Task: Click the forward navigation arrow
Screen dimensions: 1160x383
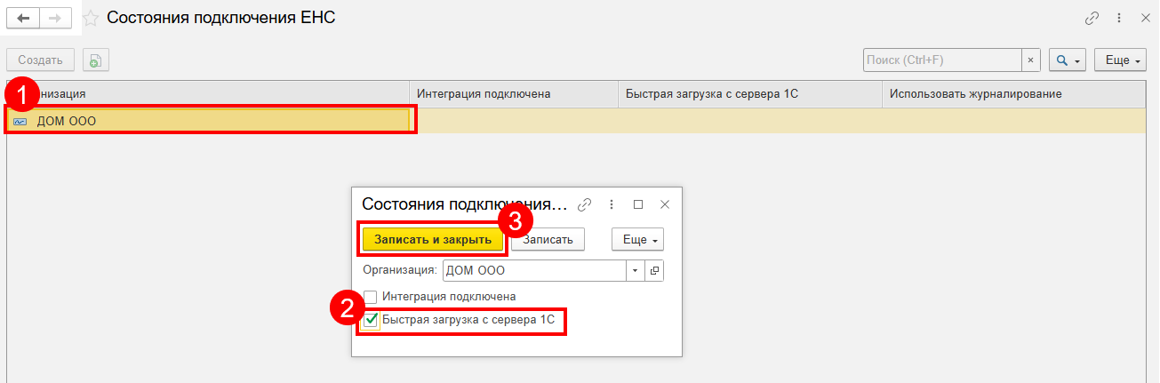Action: 56,18
